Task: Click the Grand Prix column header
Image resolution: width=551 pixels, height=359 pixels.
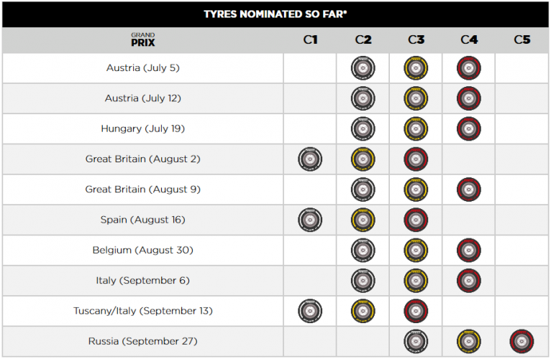Action: (x=142, y=40)
